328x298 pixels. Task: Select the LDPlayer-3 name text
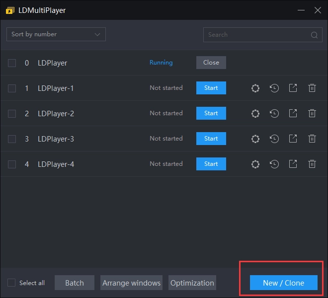(56, 139)
